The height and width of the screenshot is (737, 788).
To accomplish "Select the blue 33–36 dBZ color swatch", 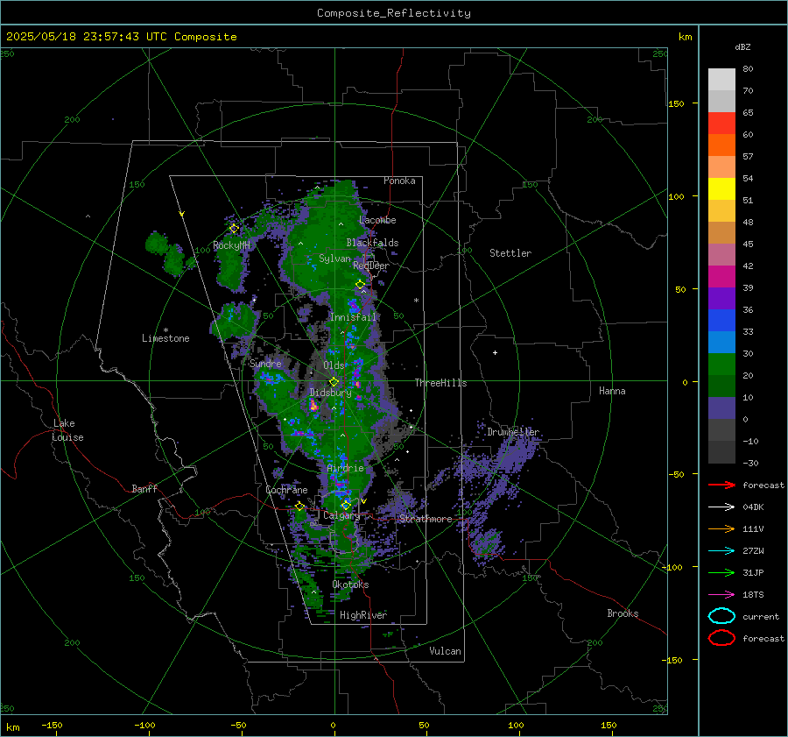I will [721, 321].
